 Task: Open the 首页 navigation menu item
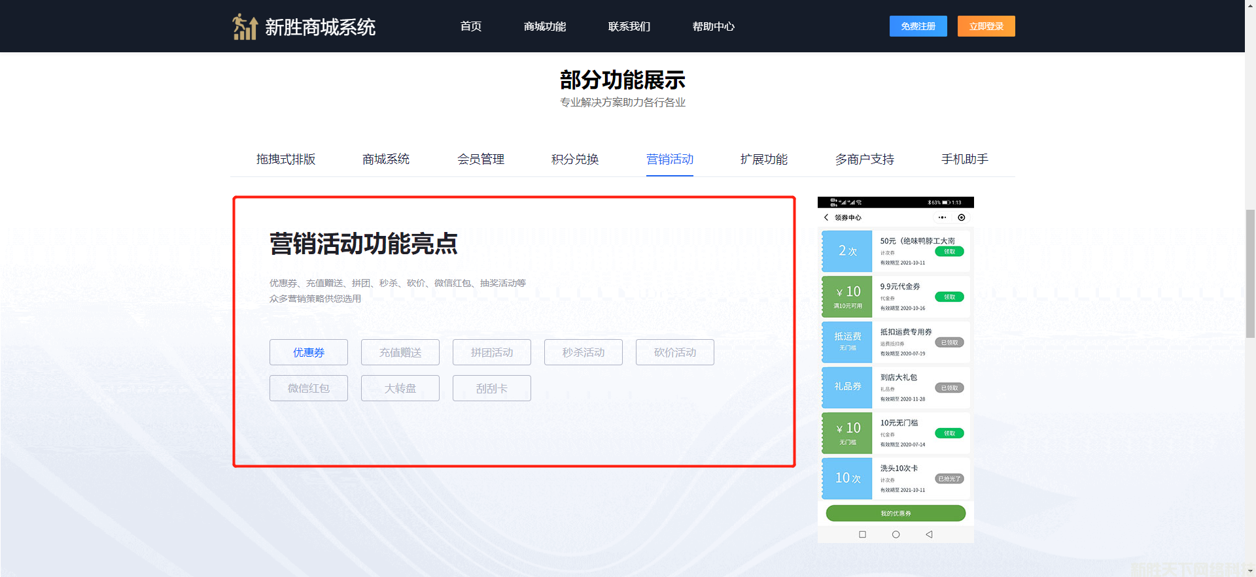pos(470,27)
